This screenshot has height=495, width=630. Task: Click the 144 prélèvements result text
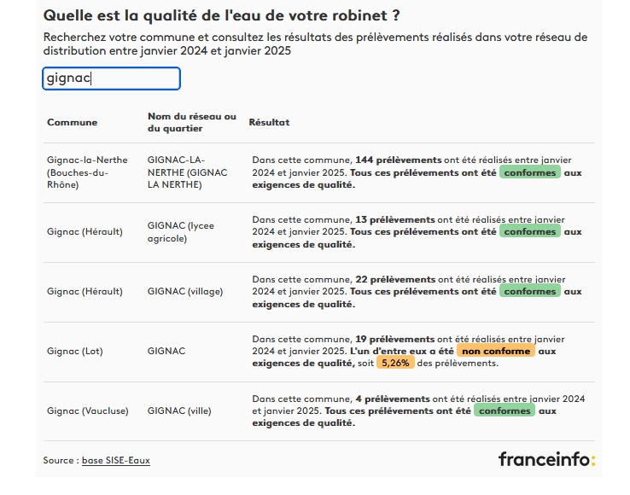click(398, 160)
